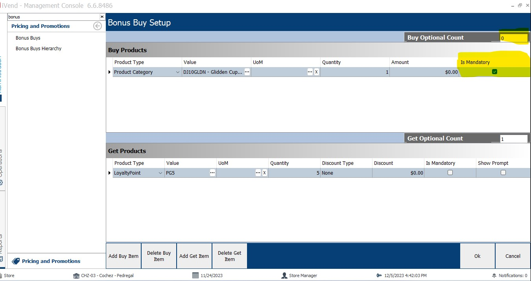Viewport: 531px width, 281px height.
Task: Uncheck Is Mandatory in Buy Products row
Action: click(495, 72)
